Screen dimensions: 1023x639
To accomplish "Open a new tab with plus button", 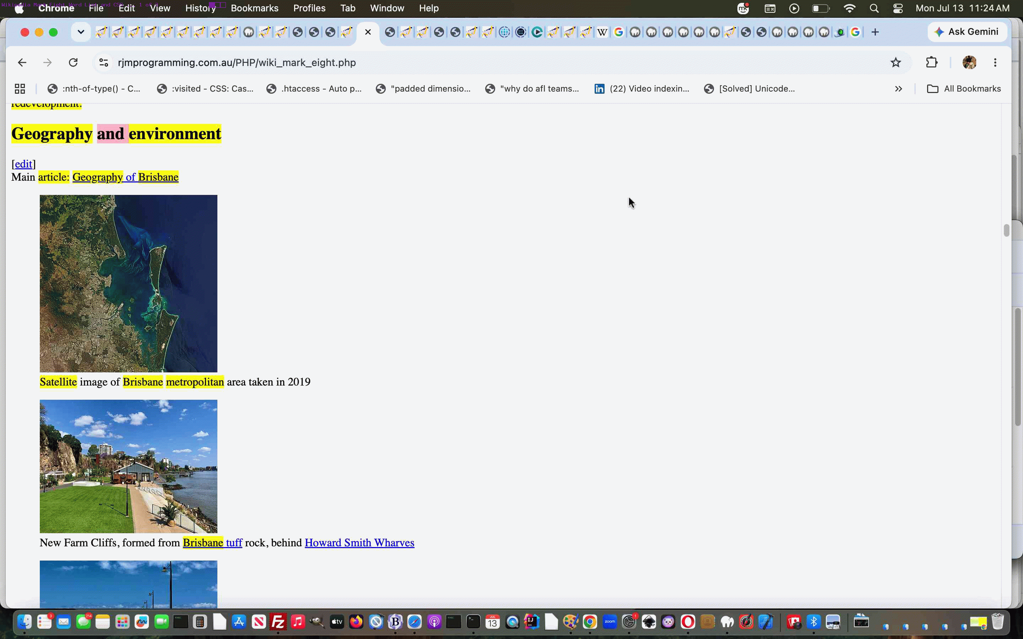I will click(x=875, y=32).
